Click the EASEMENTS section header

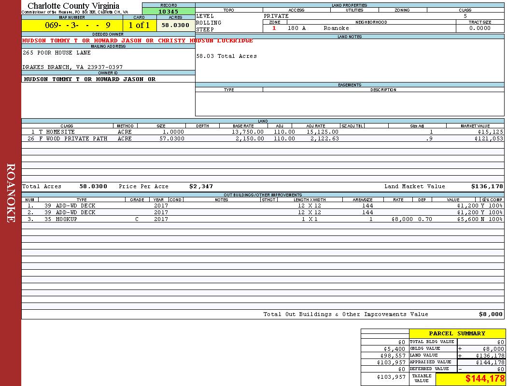click(x=350, y=85)
